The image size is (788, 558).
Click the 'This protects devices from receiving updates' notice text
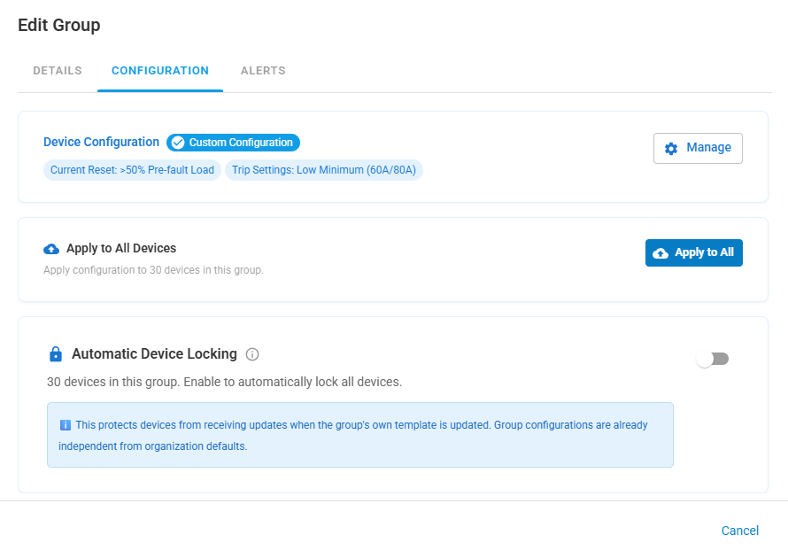click(x=352, y=436)
